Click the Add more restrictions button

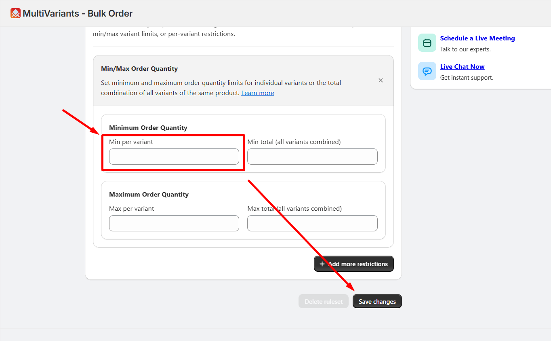coord(354,264)
